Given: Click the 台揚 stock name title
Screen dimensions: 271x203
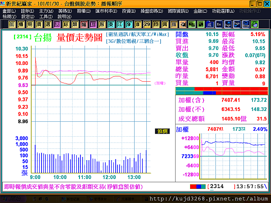Looking at the screenshot, I should (x=43, y=37).
